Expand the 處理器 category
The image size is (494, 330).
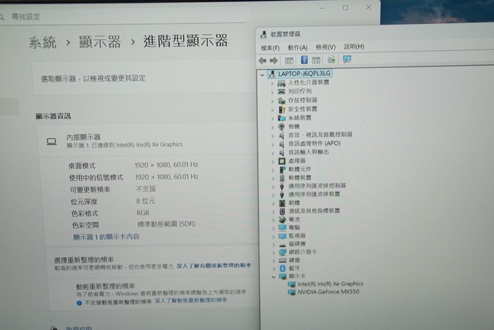273,161
